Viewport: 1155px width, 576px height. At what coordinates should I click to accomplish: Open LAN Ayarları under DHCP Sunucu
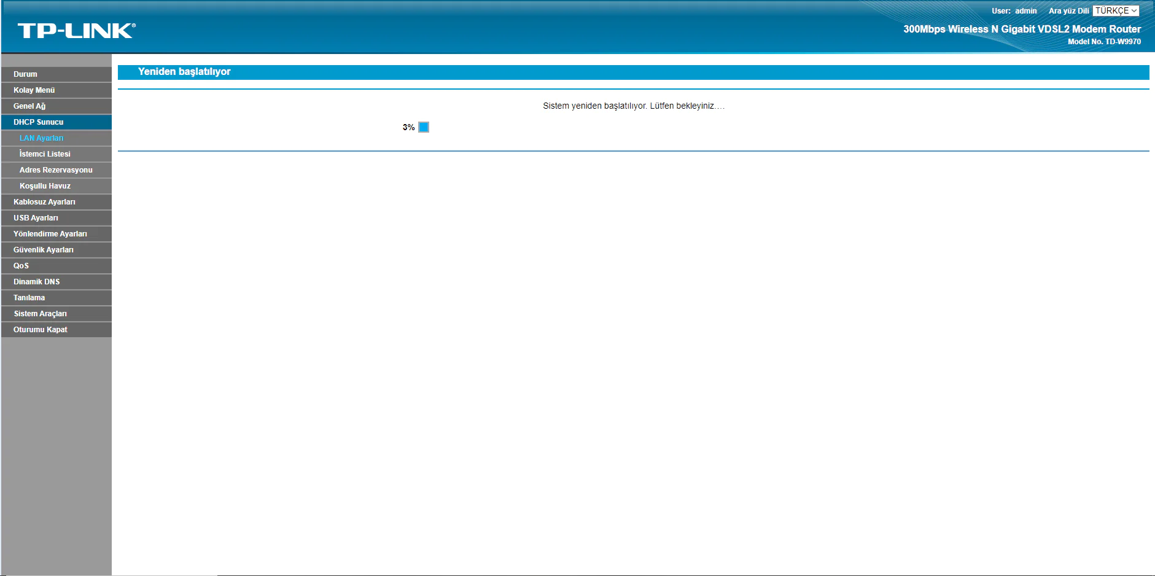tap(41, 138)
